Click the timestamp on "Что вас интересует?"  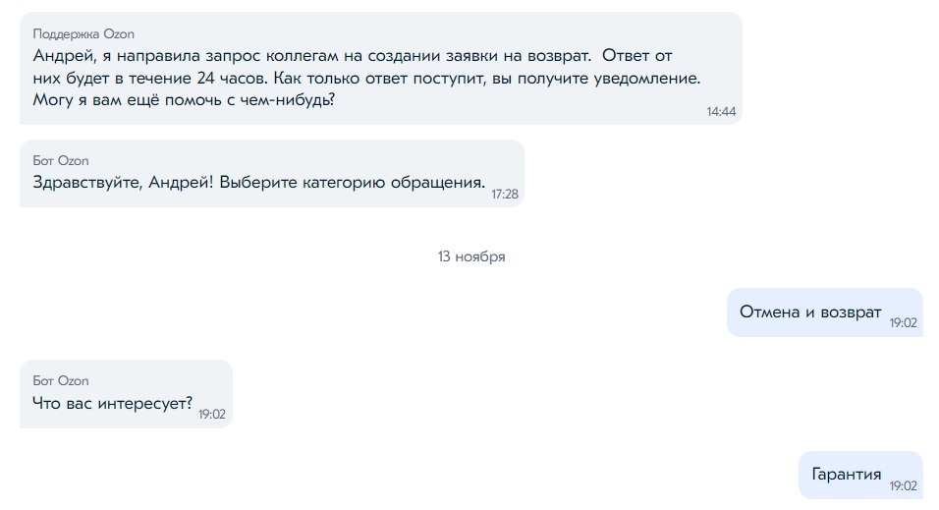coord(212,415)
